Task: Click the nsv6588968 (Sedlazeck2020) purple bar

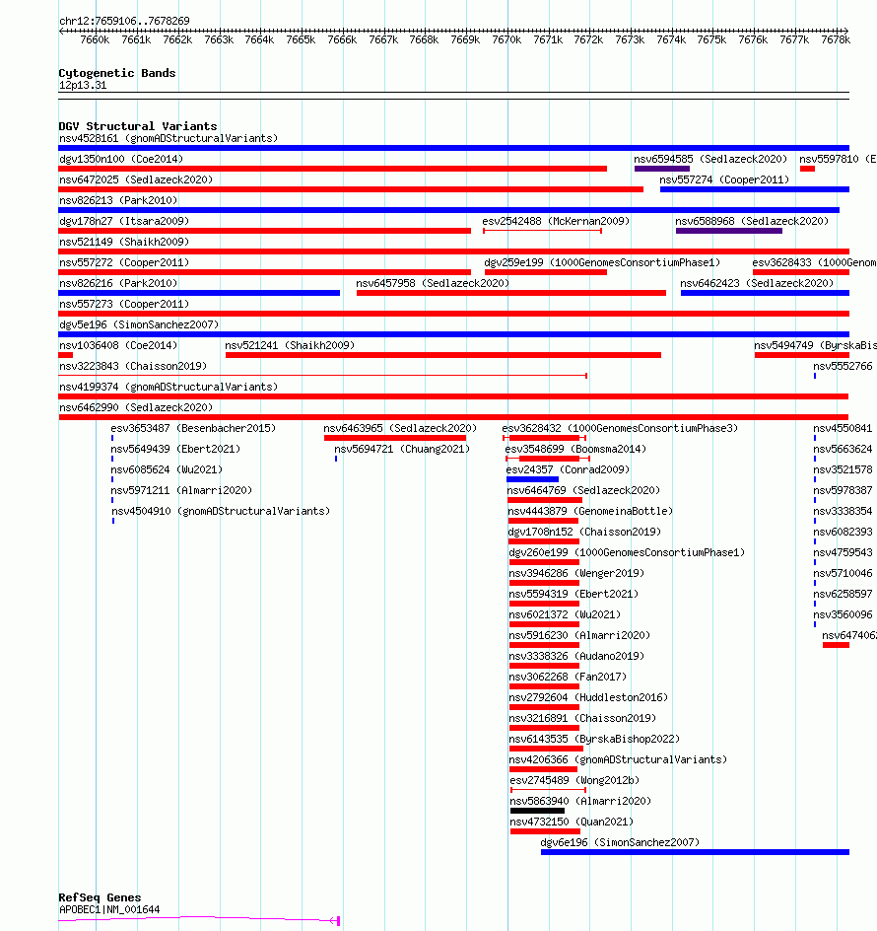Action: pyautogui.click(x=728, y=231)
